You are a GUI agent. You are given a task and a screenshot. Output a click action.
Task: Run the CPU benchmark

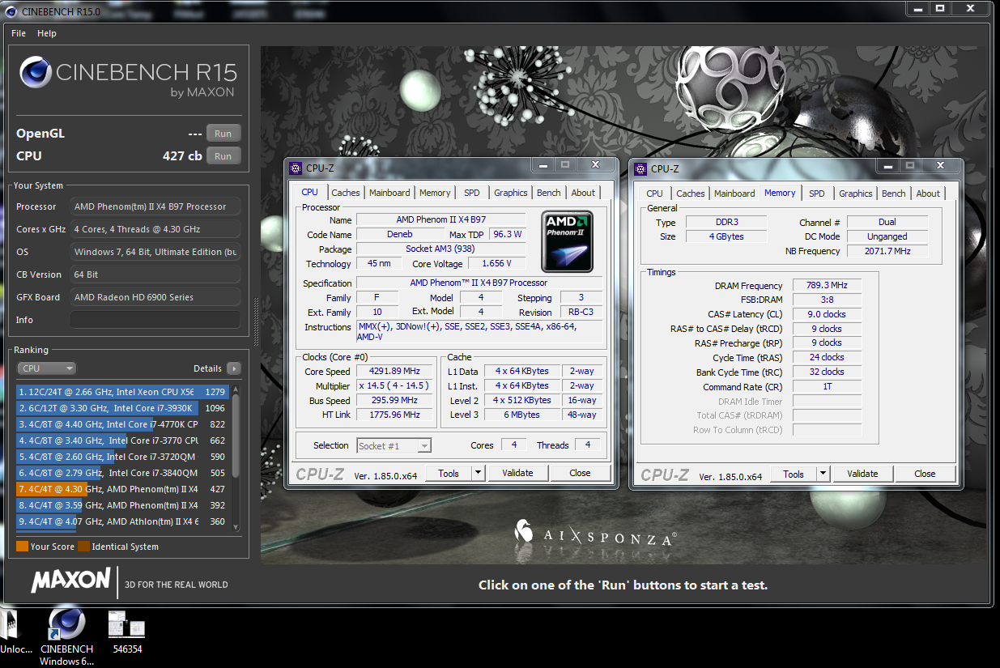coord(223,156)
